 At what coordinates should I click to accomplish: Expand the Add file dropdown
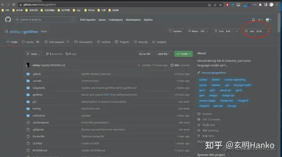(163, 54)
